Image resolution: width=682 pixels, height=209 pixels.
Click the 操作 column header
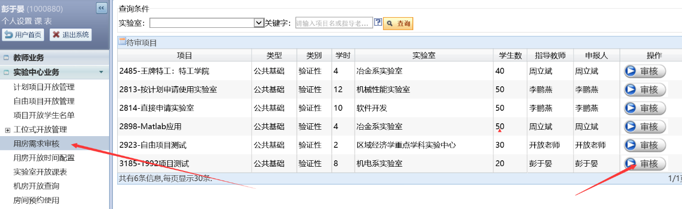[x=654, y=56]
